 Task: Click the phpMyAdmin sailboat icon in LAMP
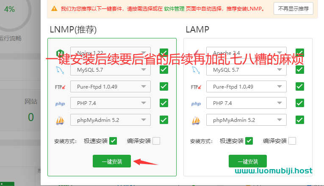tap(196, 120)
